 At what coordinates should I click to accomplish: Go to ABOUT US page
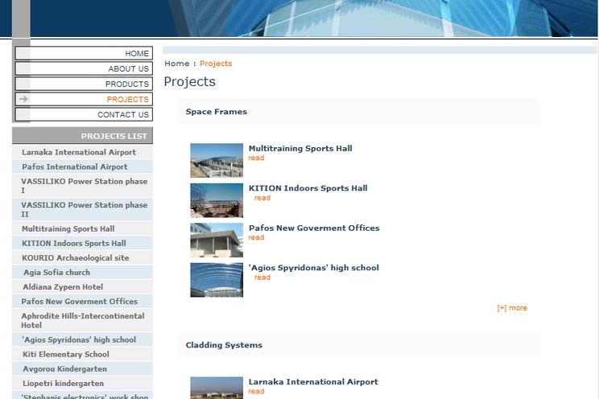[84, 68]
